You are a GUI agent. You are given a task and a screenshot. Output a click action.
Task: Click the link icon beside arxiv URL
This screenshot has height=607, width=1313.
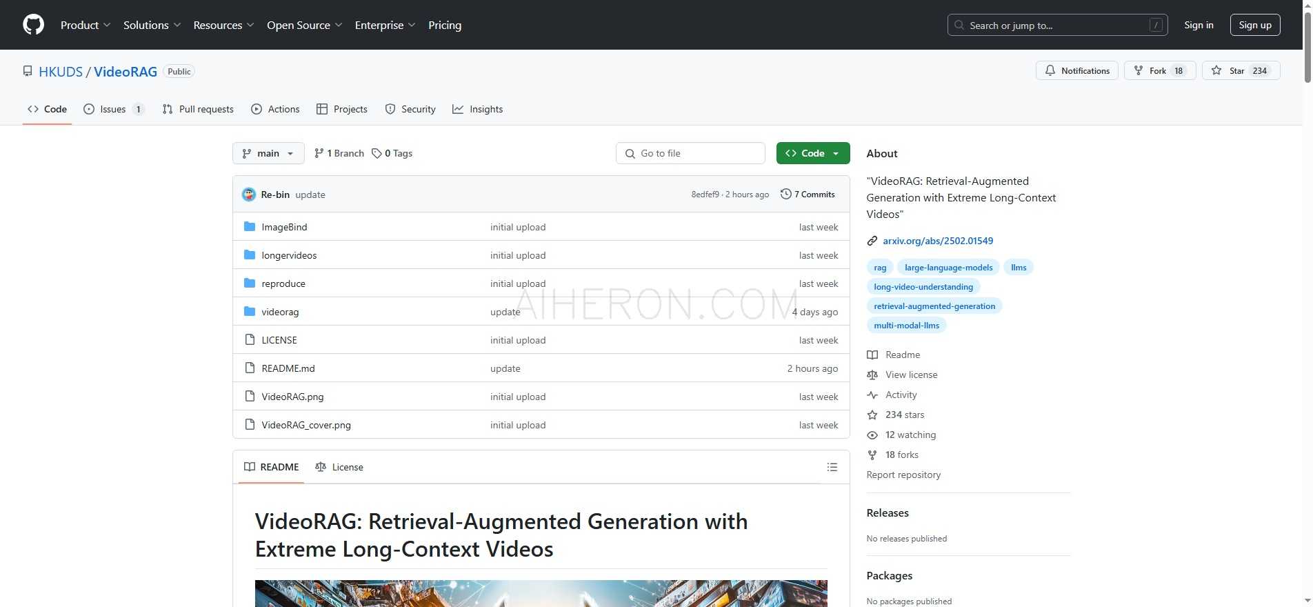[x=872, y=241]
